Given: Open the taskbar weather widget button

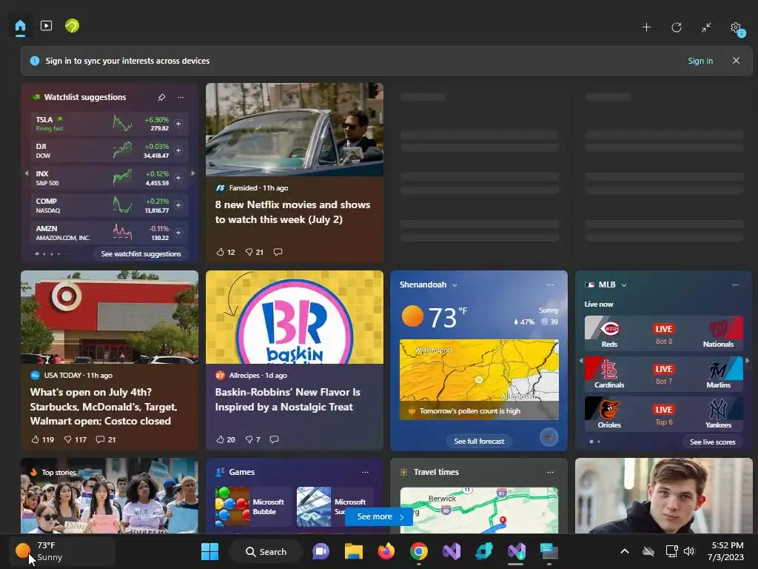Looking at the screenshot, I should pyautogui.click(x=62, y=551).
